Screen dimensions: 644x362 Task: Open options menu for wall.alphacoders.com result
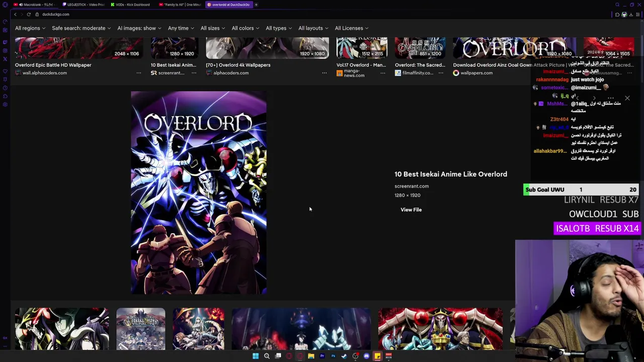click(x=139, y=73)
